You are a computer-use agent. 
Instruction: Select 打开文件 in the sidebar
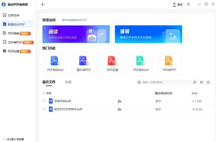(x=17, y=15)
